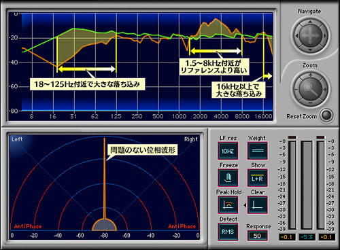
Task: Click the Clear peak button
Action: point(258,205)
